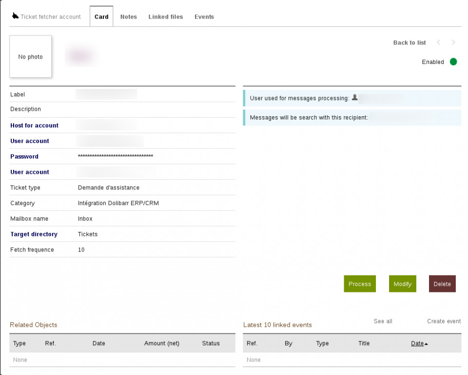This screenshot has height=375, width=468.
Task: Click the Ticket fetcher account title
Action: coord(51,17)
